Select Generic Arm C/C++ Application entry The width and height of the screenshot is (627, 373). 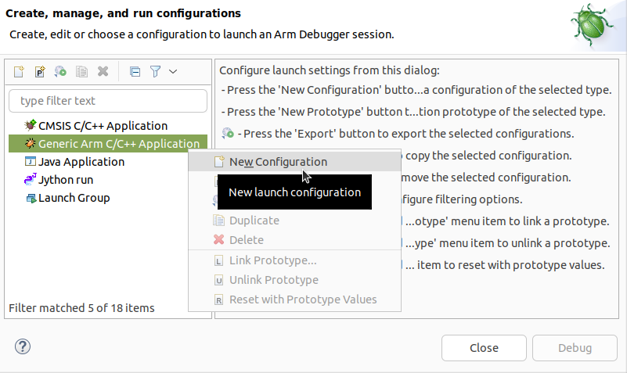(x=117, y=144)
